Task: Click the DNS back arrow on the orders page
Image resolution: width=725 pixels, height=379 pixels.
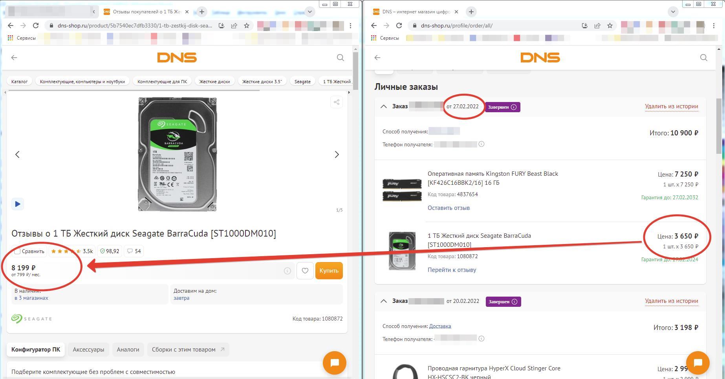Action: click(x=377, y=58)
